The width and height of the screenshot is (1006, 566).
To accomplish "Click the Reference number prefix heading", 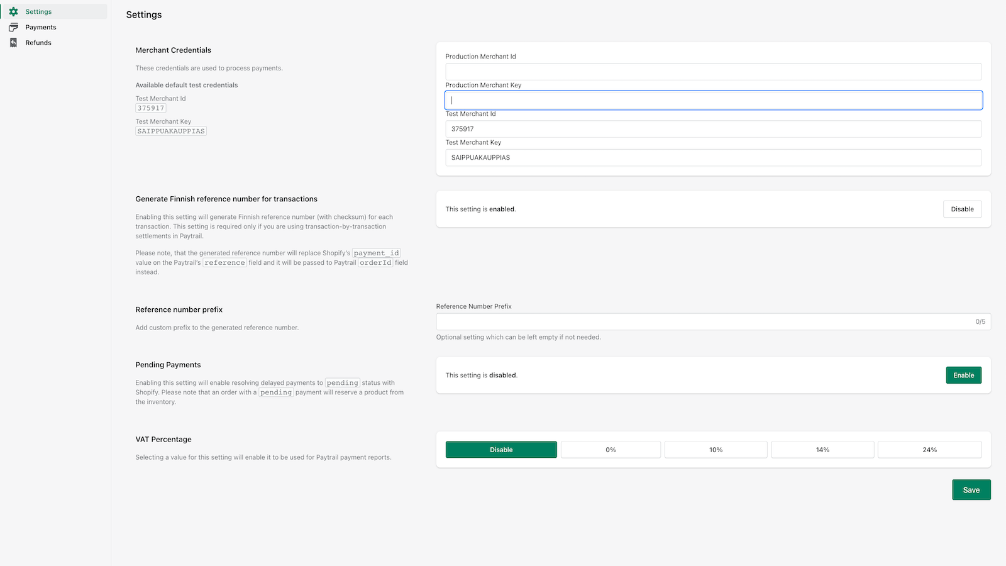I will (x=179, y=309).
